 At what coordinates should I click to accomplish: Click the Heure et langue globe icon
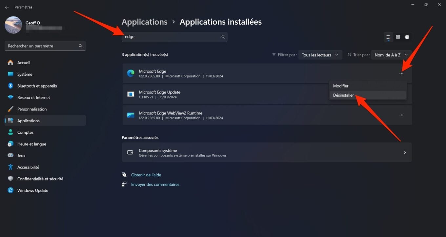point(10,144)
